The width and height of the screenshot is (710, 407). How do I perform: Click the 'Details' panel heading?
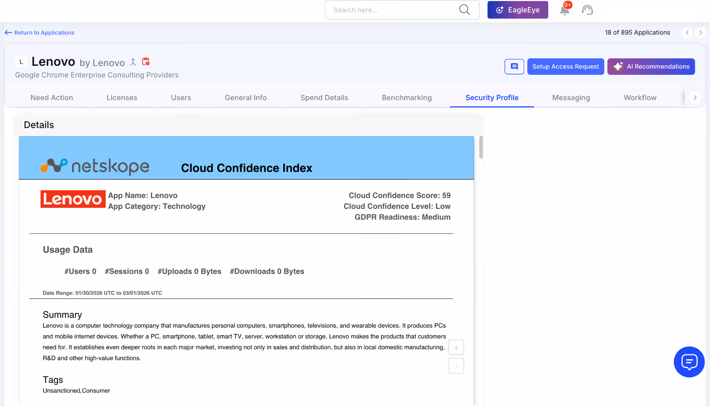(x=39, y=125)
